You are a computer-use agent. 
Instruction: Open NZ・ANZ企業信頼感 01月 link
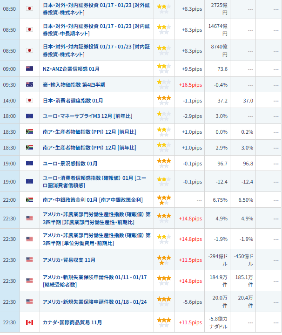click(x=71, y=69)
